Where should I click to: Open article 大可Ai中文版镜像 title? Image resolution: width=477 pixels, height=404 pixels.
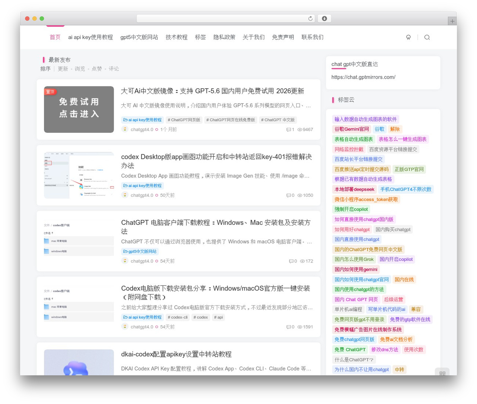pyautogui.click(x=212, y=91)
